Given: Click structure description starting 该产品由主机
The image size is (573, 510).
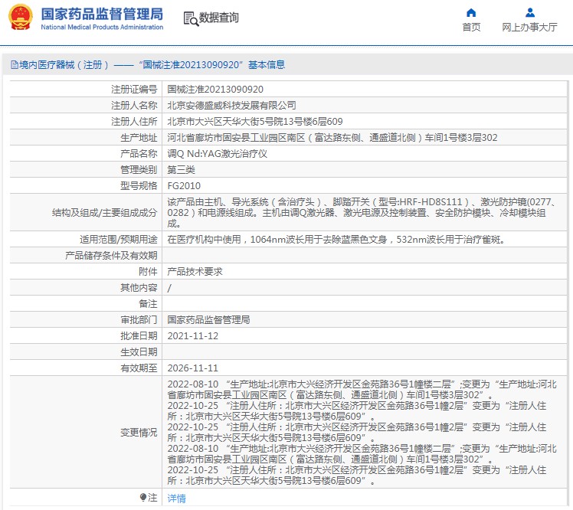Looking at the screenshot, I should [x=362, y=213].
